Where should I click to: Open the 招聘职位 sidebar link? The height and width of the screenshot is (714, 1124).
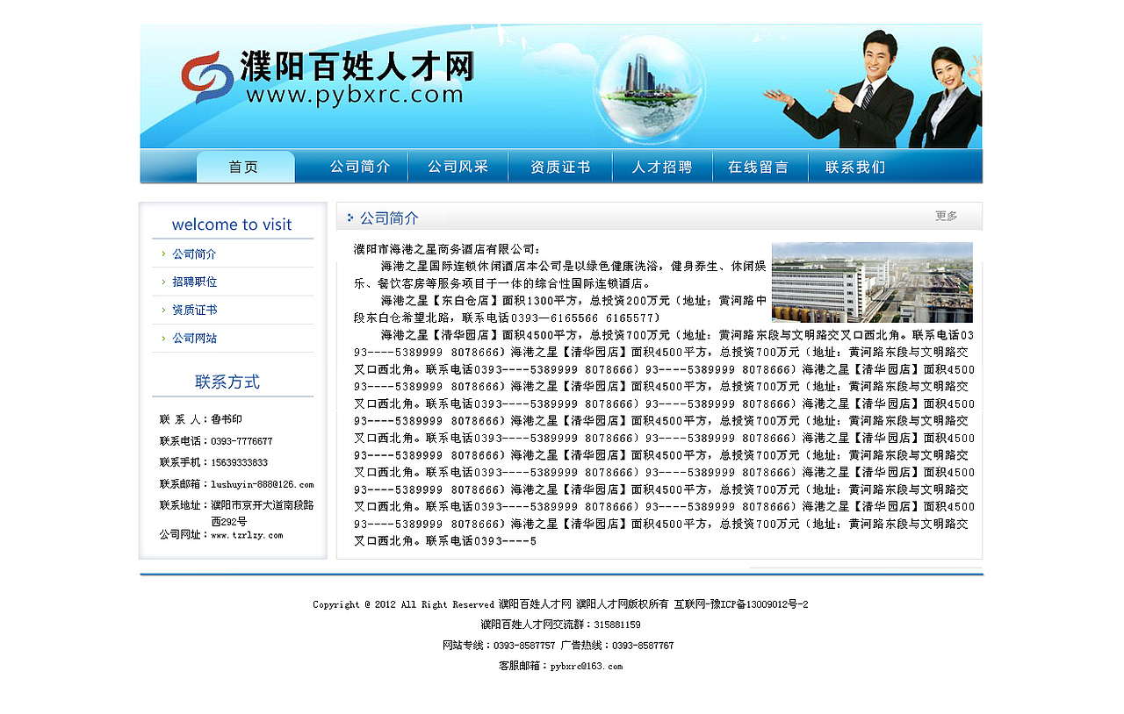click(192, 282)
